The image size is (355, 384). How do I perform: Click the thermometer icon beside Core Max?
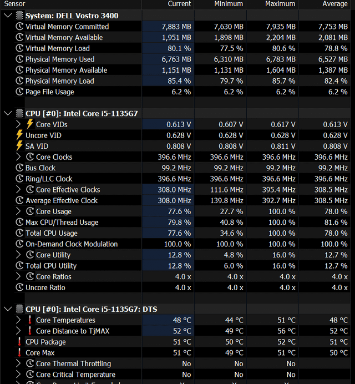pos(19,352)
